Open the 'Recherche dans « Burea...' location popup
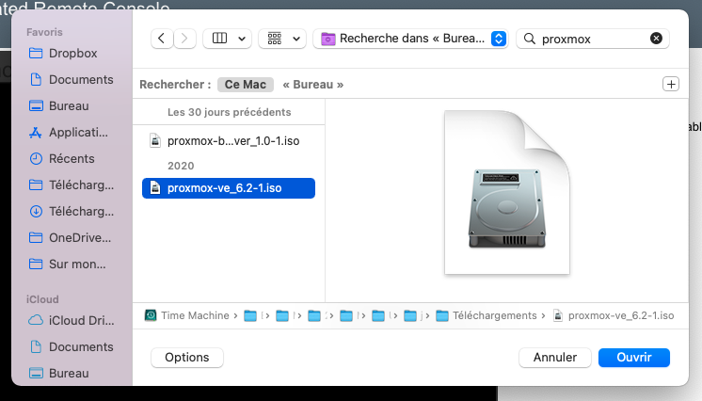This screenshot has height=401, width=702. (410, 39)
